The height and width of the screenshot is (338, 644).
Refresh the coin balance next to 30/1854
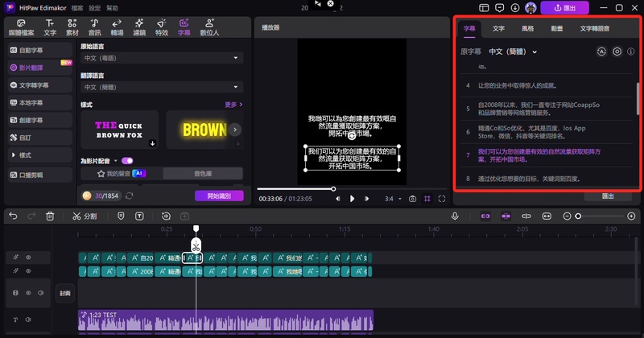tap(130, 196)
